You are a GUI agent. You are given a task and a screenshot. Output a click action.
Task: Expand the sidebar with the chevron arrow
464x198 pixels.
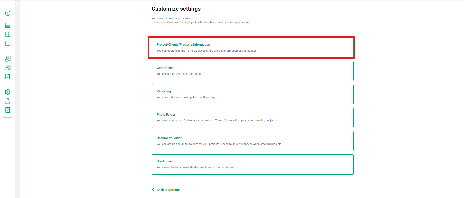pos(15,5)
